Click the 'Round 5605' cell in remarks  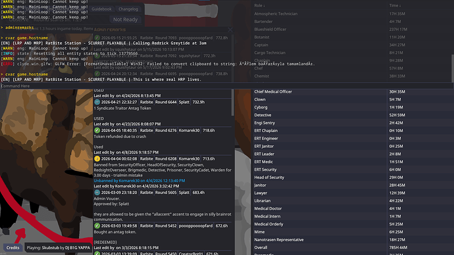(166, 193)
